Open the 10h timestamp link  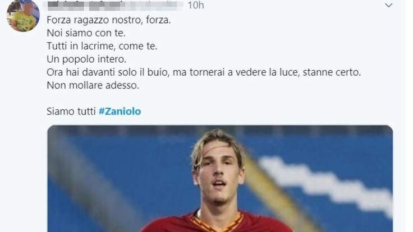(x=196, y=5)
